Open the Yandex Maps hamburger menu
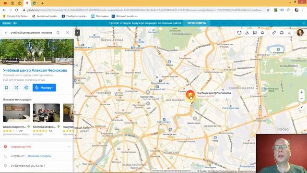Screen dimensions: 307x173 click(289, 33)
